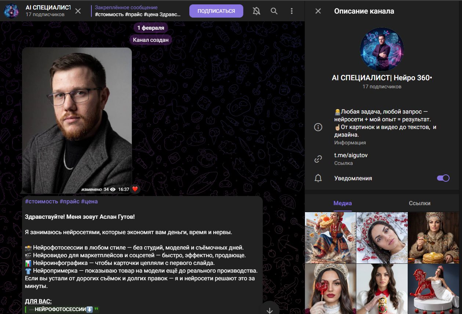Image resolution: width=462 pixels, height=314 pixels.
Task: Click the Нейровидео для маркетплейсов line
Action: pos(135,255)
